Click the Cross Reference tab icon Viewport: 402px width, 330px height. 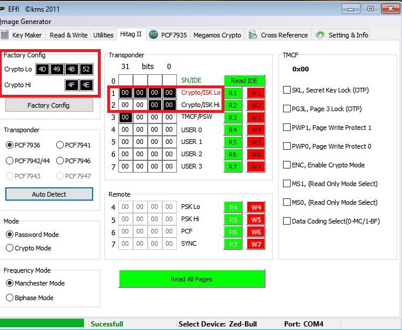pos(253,35)
